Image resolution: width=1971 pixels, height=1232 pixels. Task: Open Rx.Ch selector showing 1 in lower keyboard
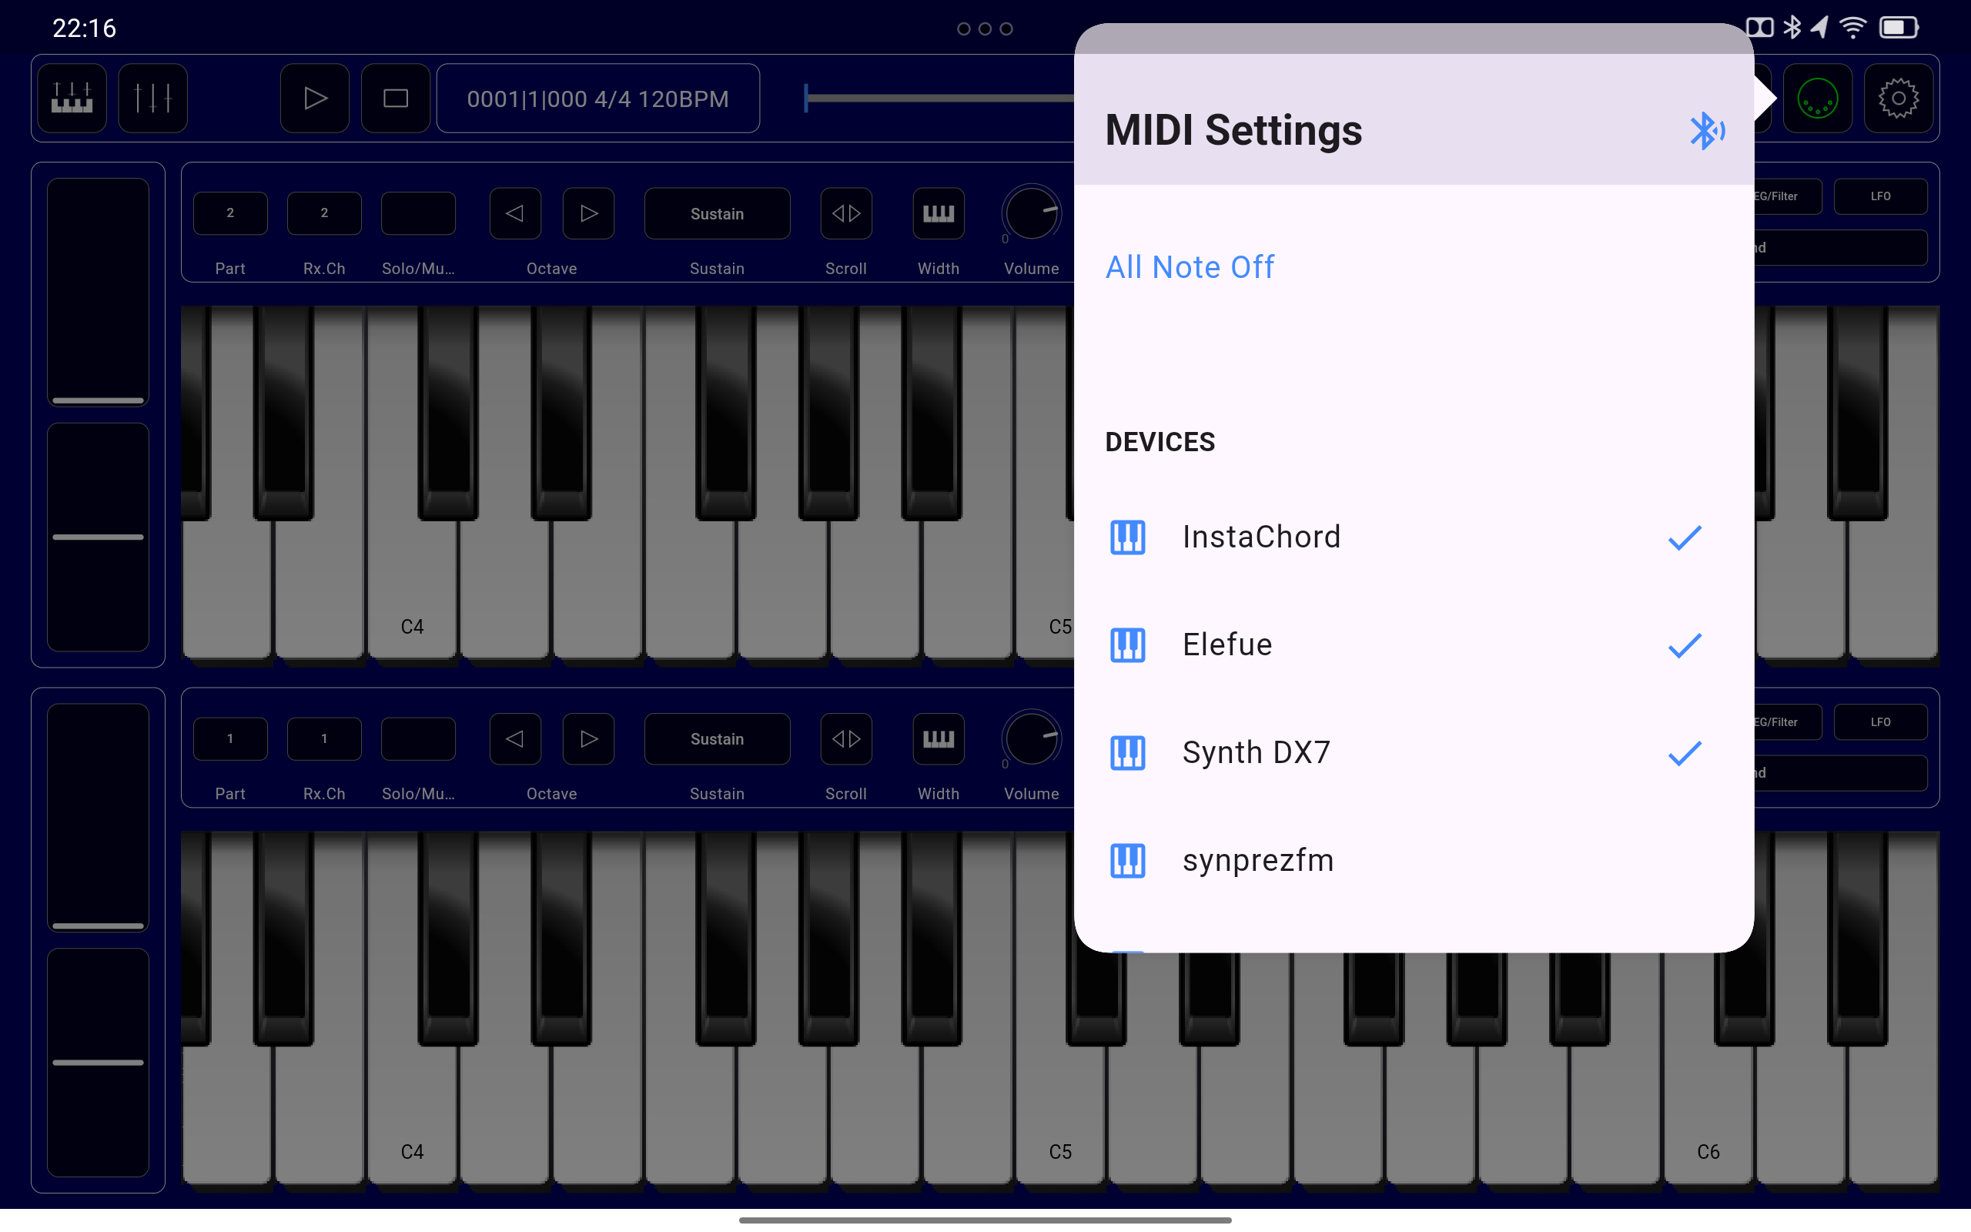pyautogui.click(x=324, y=739)
